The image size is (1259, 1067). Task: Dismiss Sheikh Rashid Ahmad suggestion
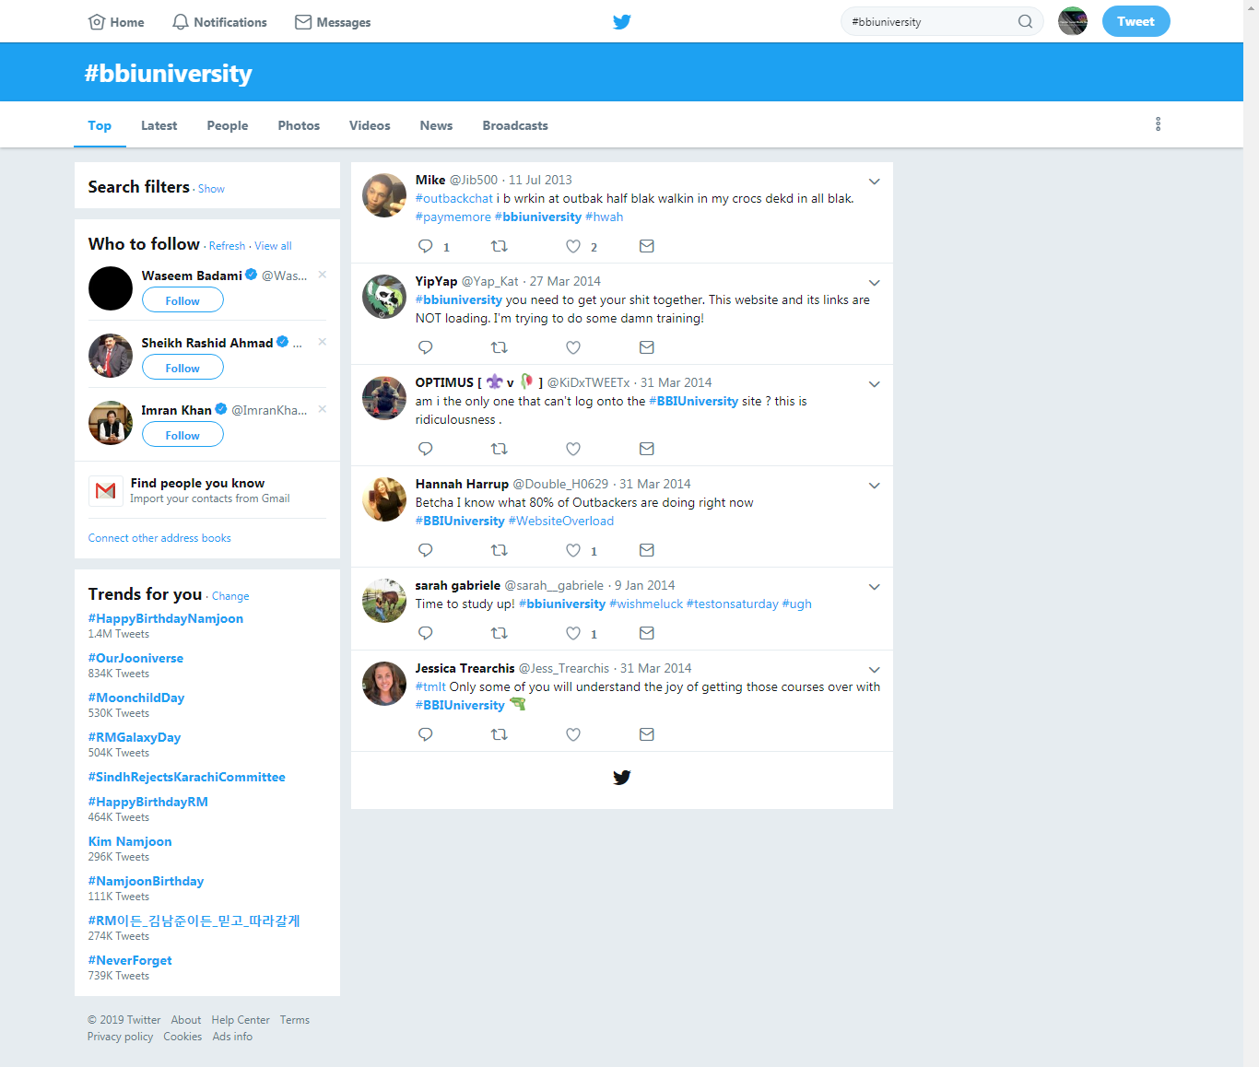[323, 342]
